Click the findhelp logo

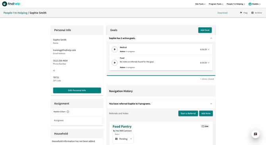click(x=11, y=4)
